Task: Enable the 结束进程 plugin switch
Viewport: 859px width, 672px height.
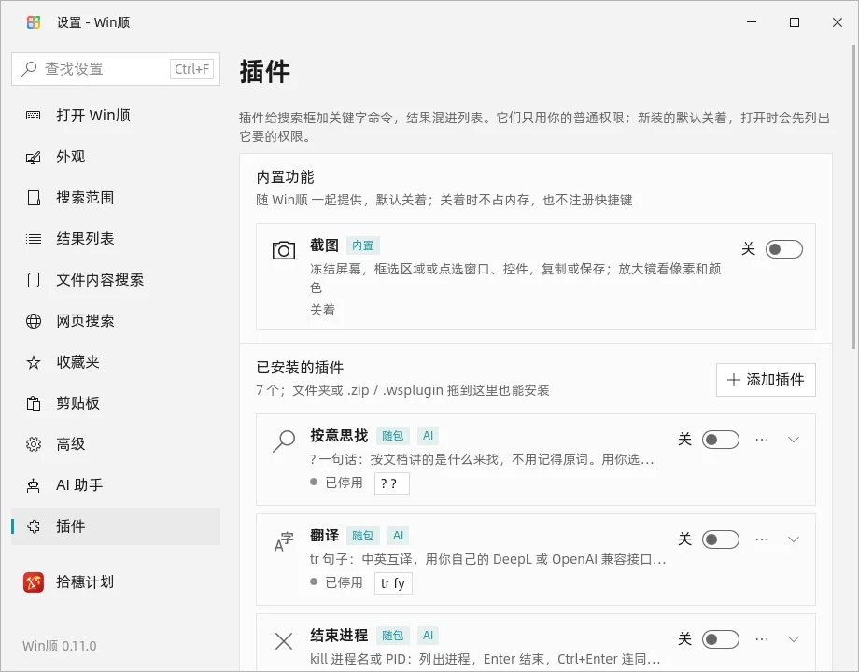Action: [721, 639]
